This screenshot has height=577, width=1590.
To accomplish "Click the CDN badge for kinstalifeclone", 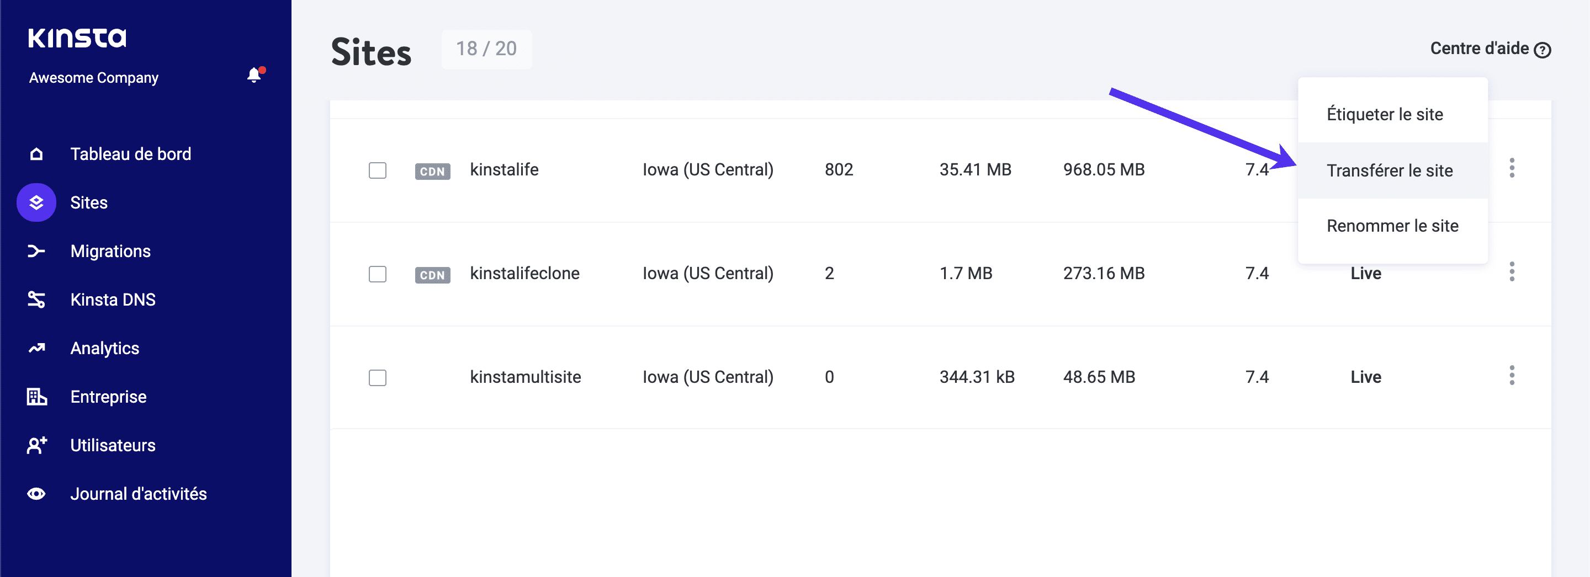I will [433, 275].
